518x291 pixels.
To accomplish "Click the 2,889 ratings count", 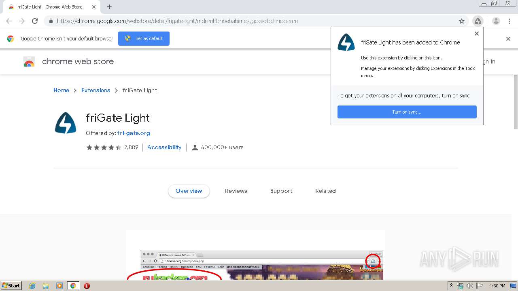I will tap(131, 147).
